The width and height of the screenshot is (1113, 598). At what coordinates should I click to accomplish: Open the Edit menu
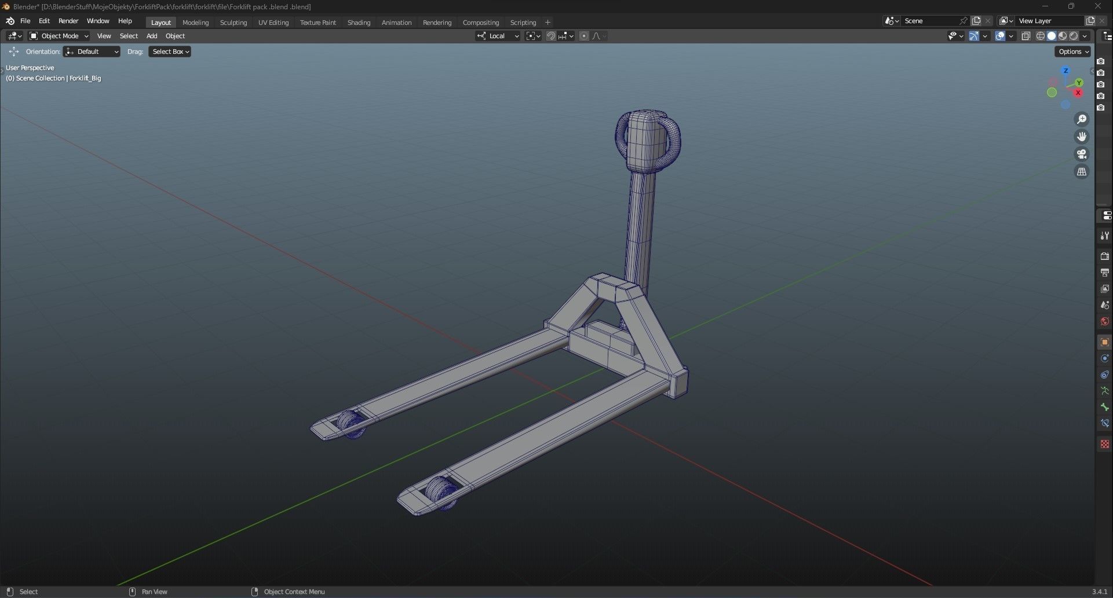[x=44, y=21]
